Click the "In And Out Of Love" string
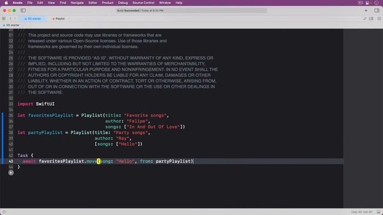 153,127
